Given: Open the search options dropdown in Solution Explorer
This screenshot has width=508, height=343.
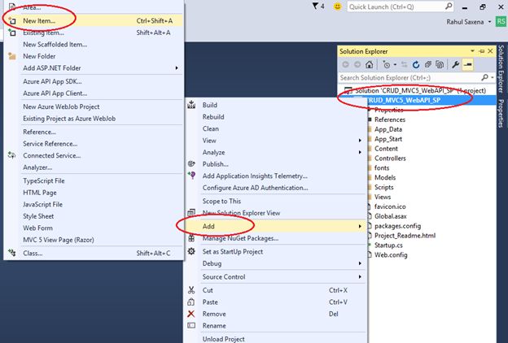Looking at the screenshot, I should (x=493, y=77).
